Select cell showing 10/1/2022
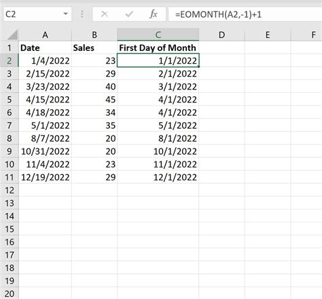This screenshot has width=322, height=299. [158, 151]
